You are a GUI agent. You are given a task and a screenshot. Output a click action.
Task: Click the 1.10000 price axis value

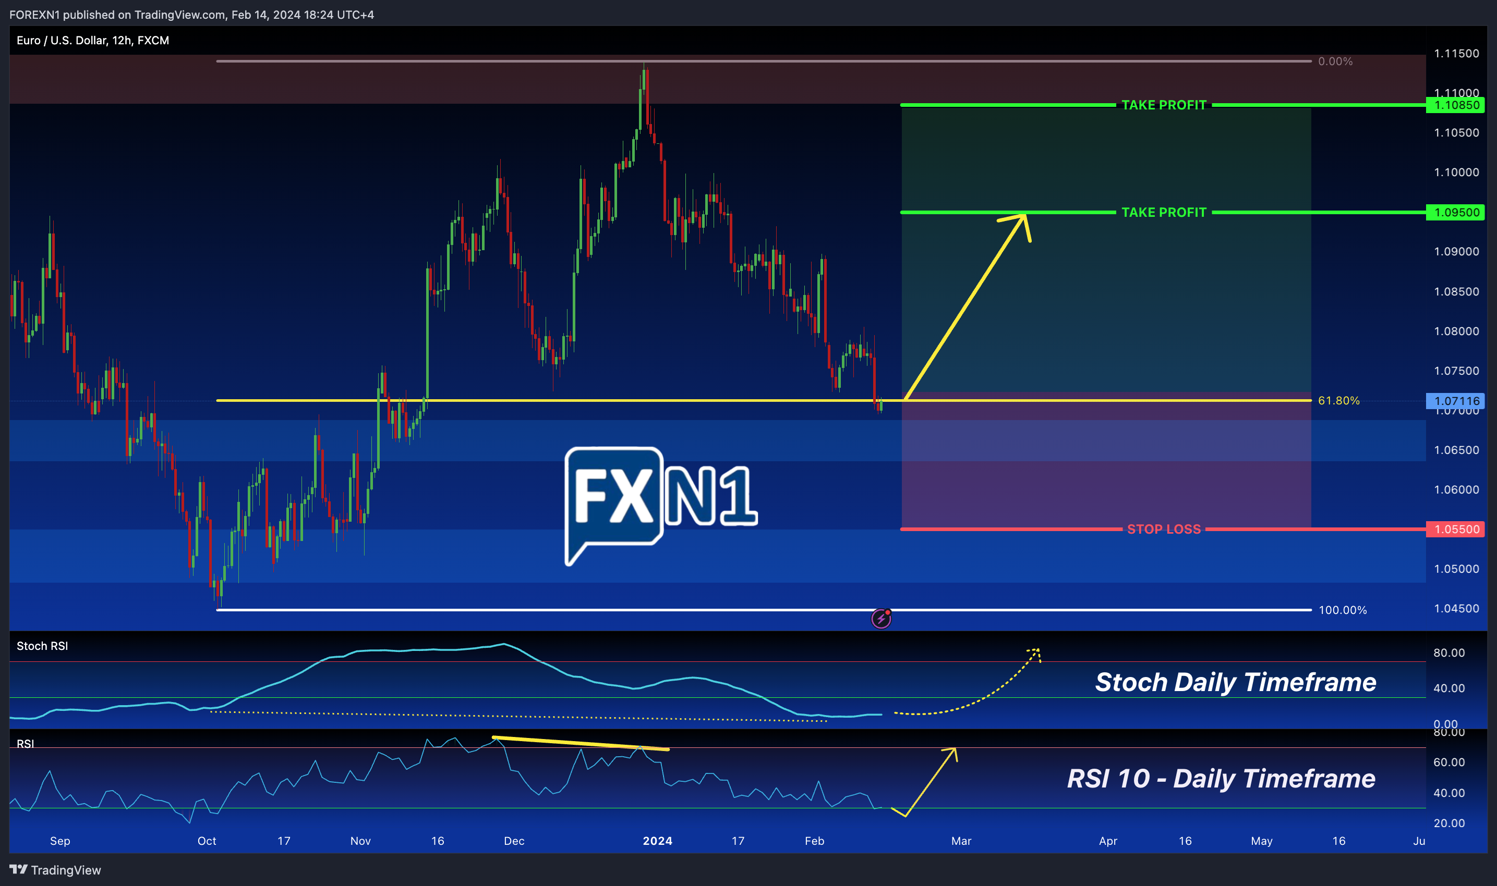[x=1456, y=173]
